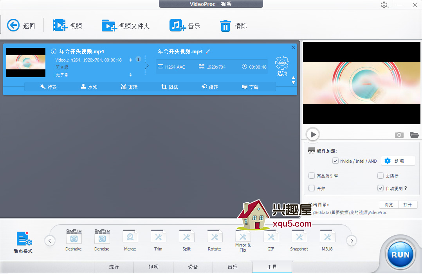Enable the 去隔行 deinterlace checkbox
The width and height of the screenshot is (422, 274).
click(380, 176)
